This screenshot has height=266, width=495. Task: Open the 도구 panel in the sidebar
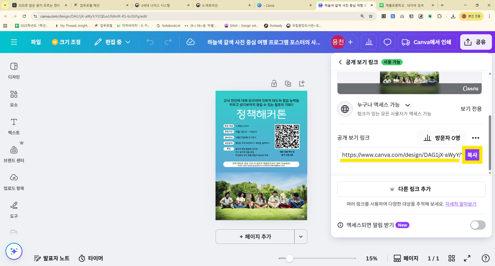pos(13,210)
